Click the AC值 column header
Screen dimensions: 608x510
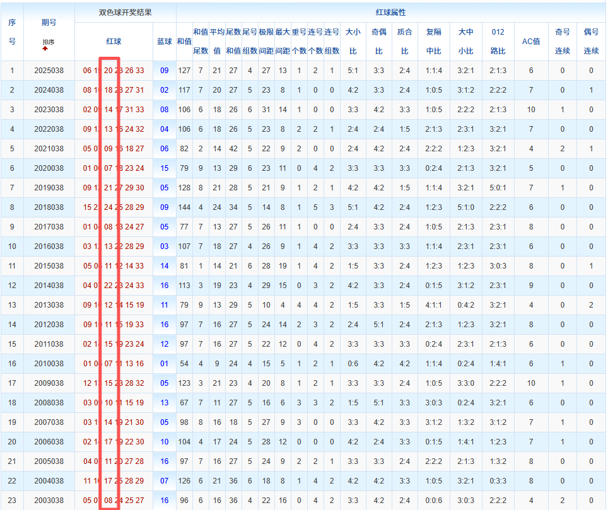coord(531,41)
